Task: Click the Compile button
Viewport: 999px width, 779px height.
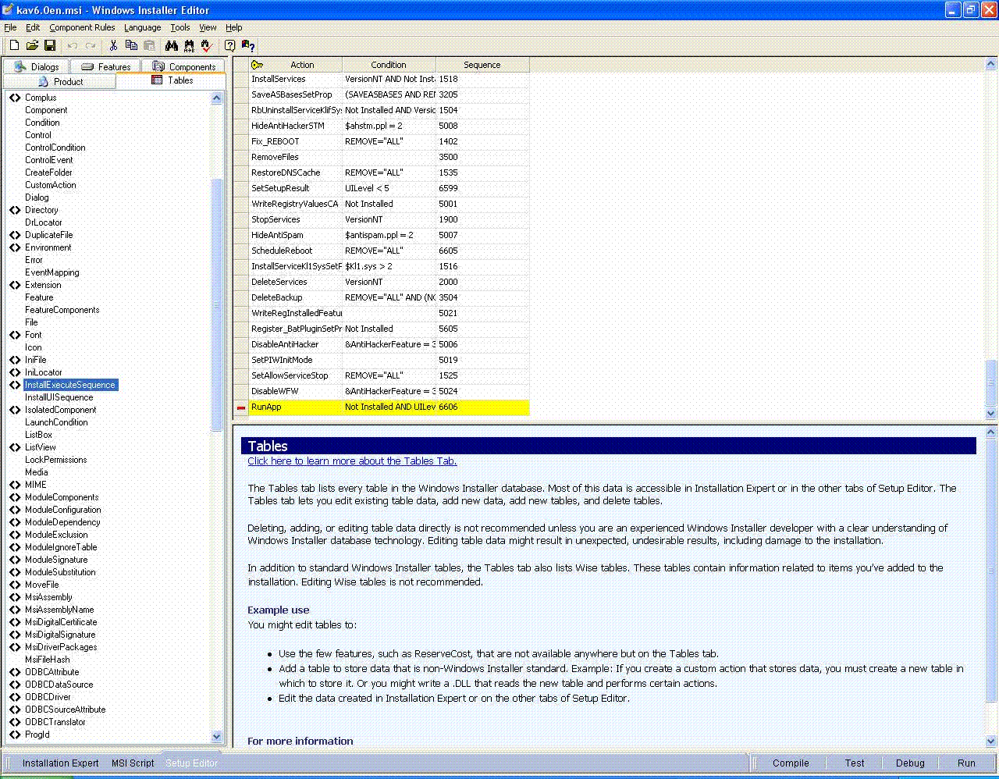Action: click(791, 763)
